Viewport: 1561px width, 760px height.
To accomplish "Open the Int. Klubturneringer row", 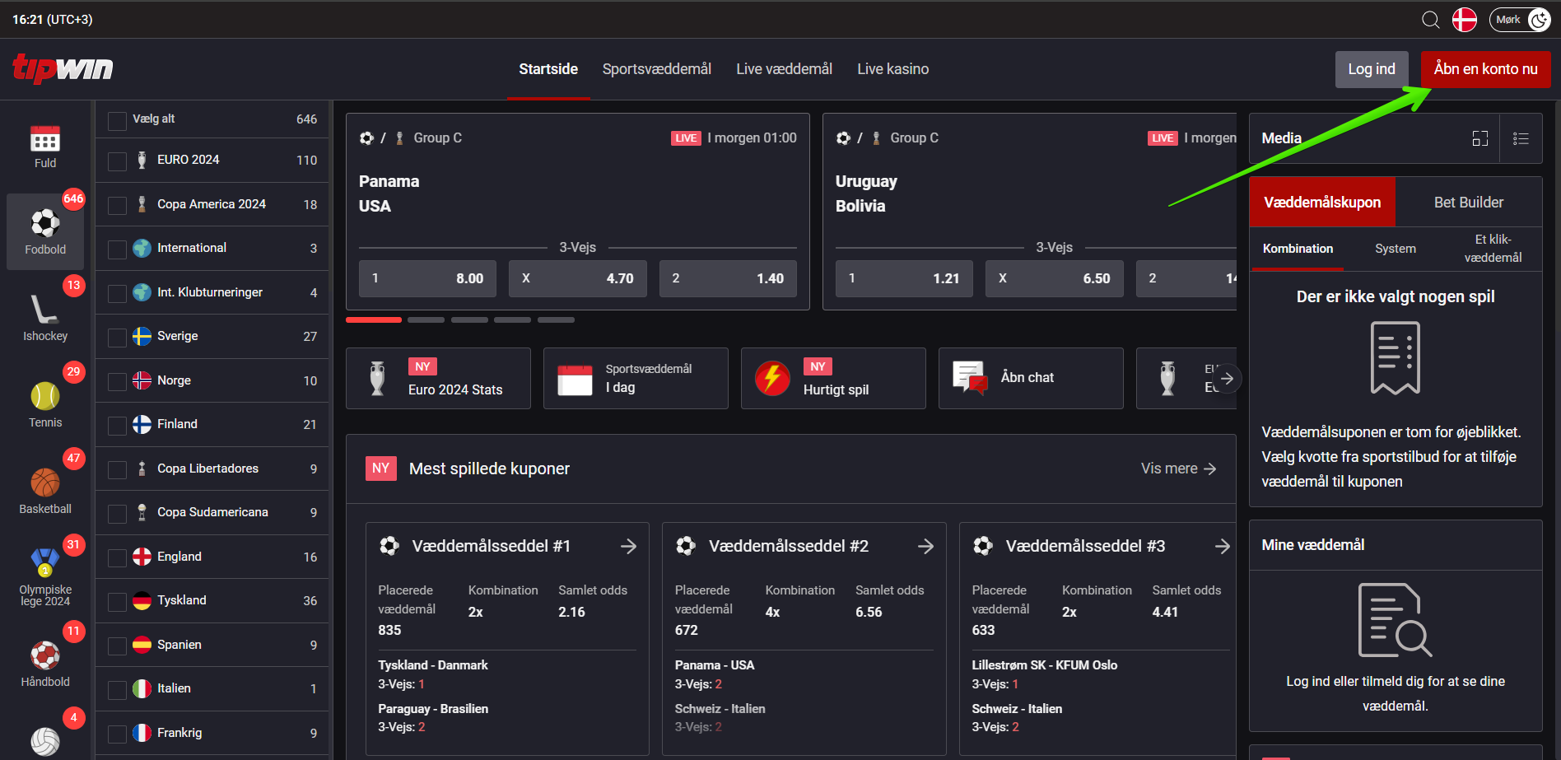I will coord(212,293).
